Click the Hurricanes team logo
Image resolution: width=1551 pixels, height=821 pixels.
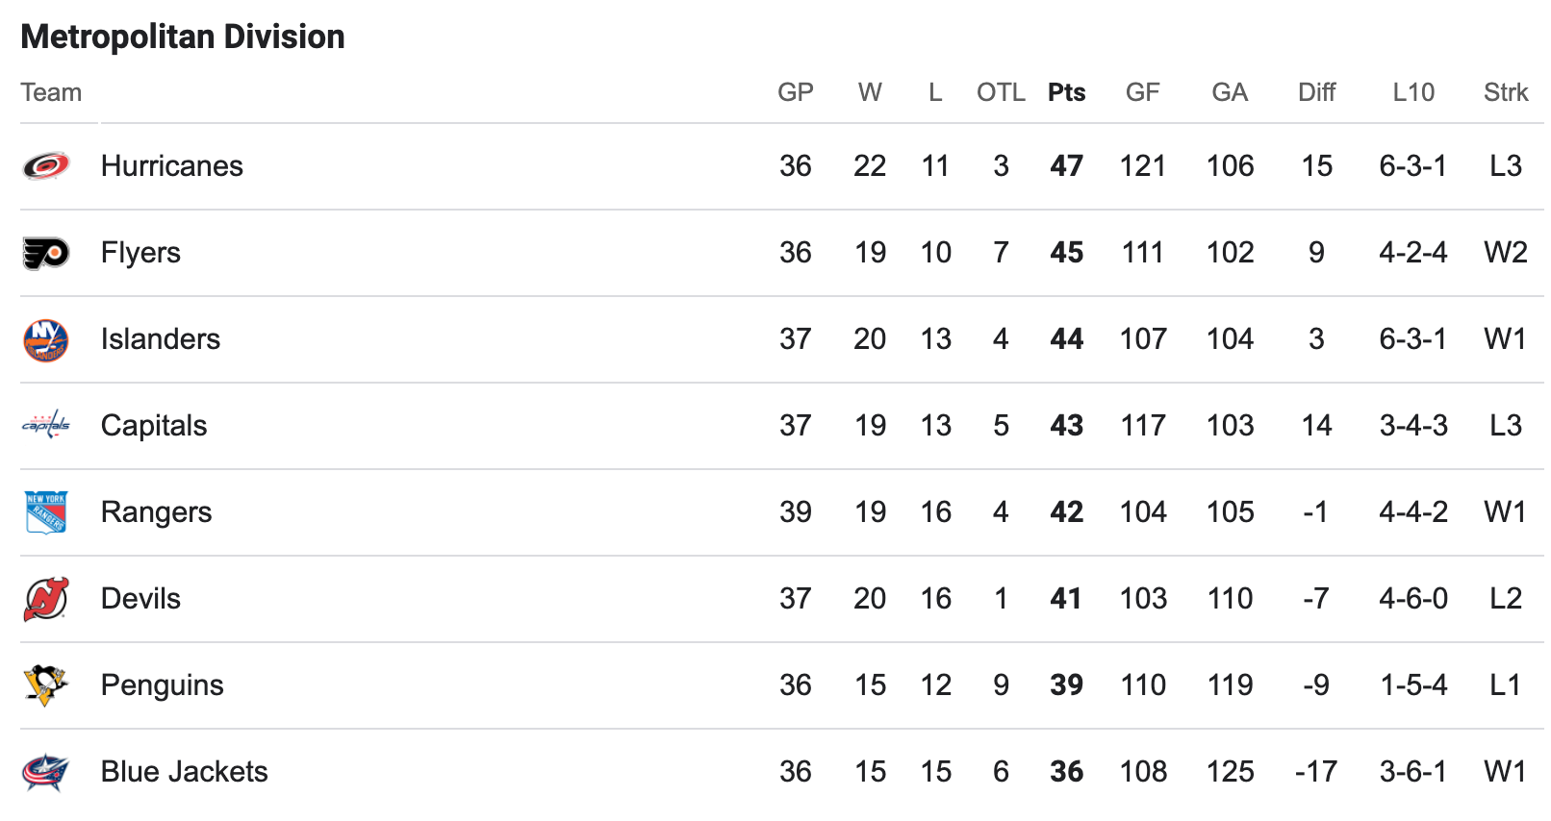[46, 166]
